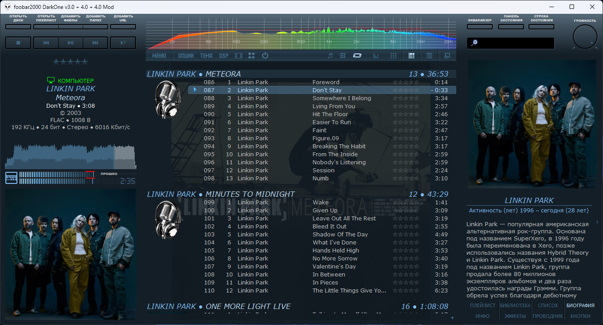Click the spectrum analyzer display
Screen dimensions: 603x325
click(x=301, y=34)
